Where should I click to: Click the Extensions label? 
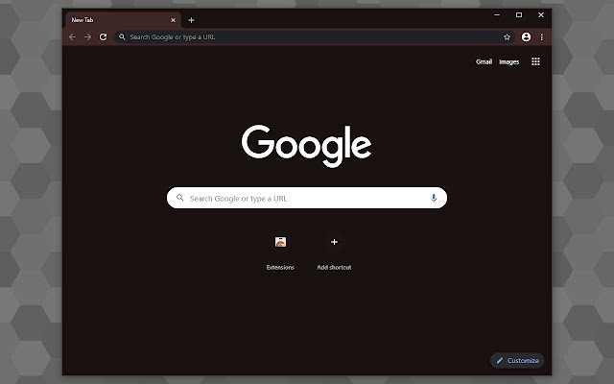[280, 267]
